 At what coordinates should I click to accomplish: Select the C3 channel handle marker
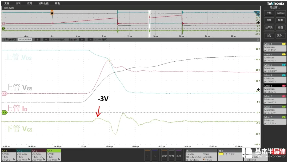(x=4, y=93)
